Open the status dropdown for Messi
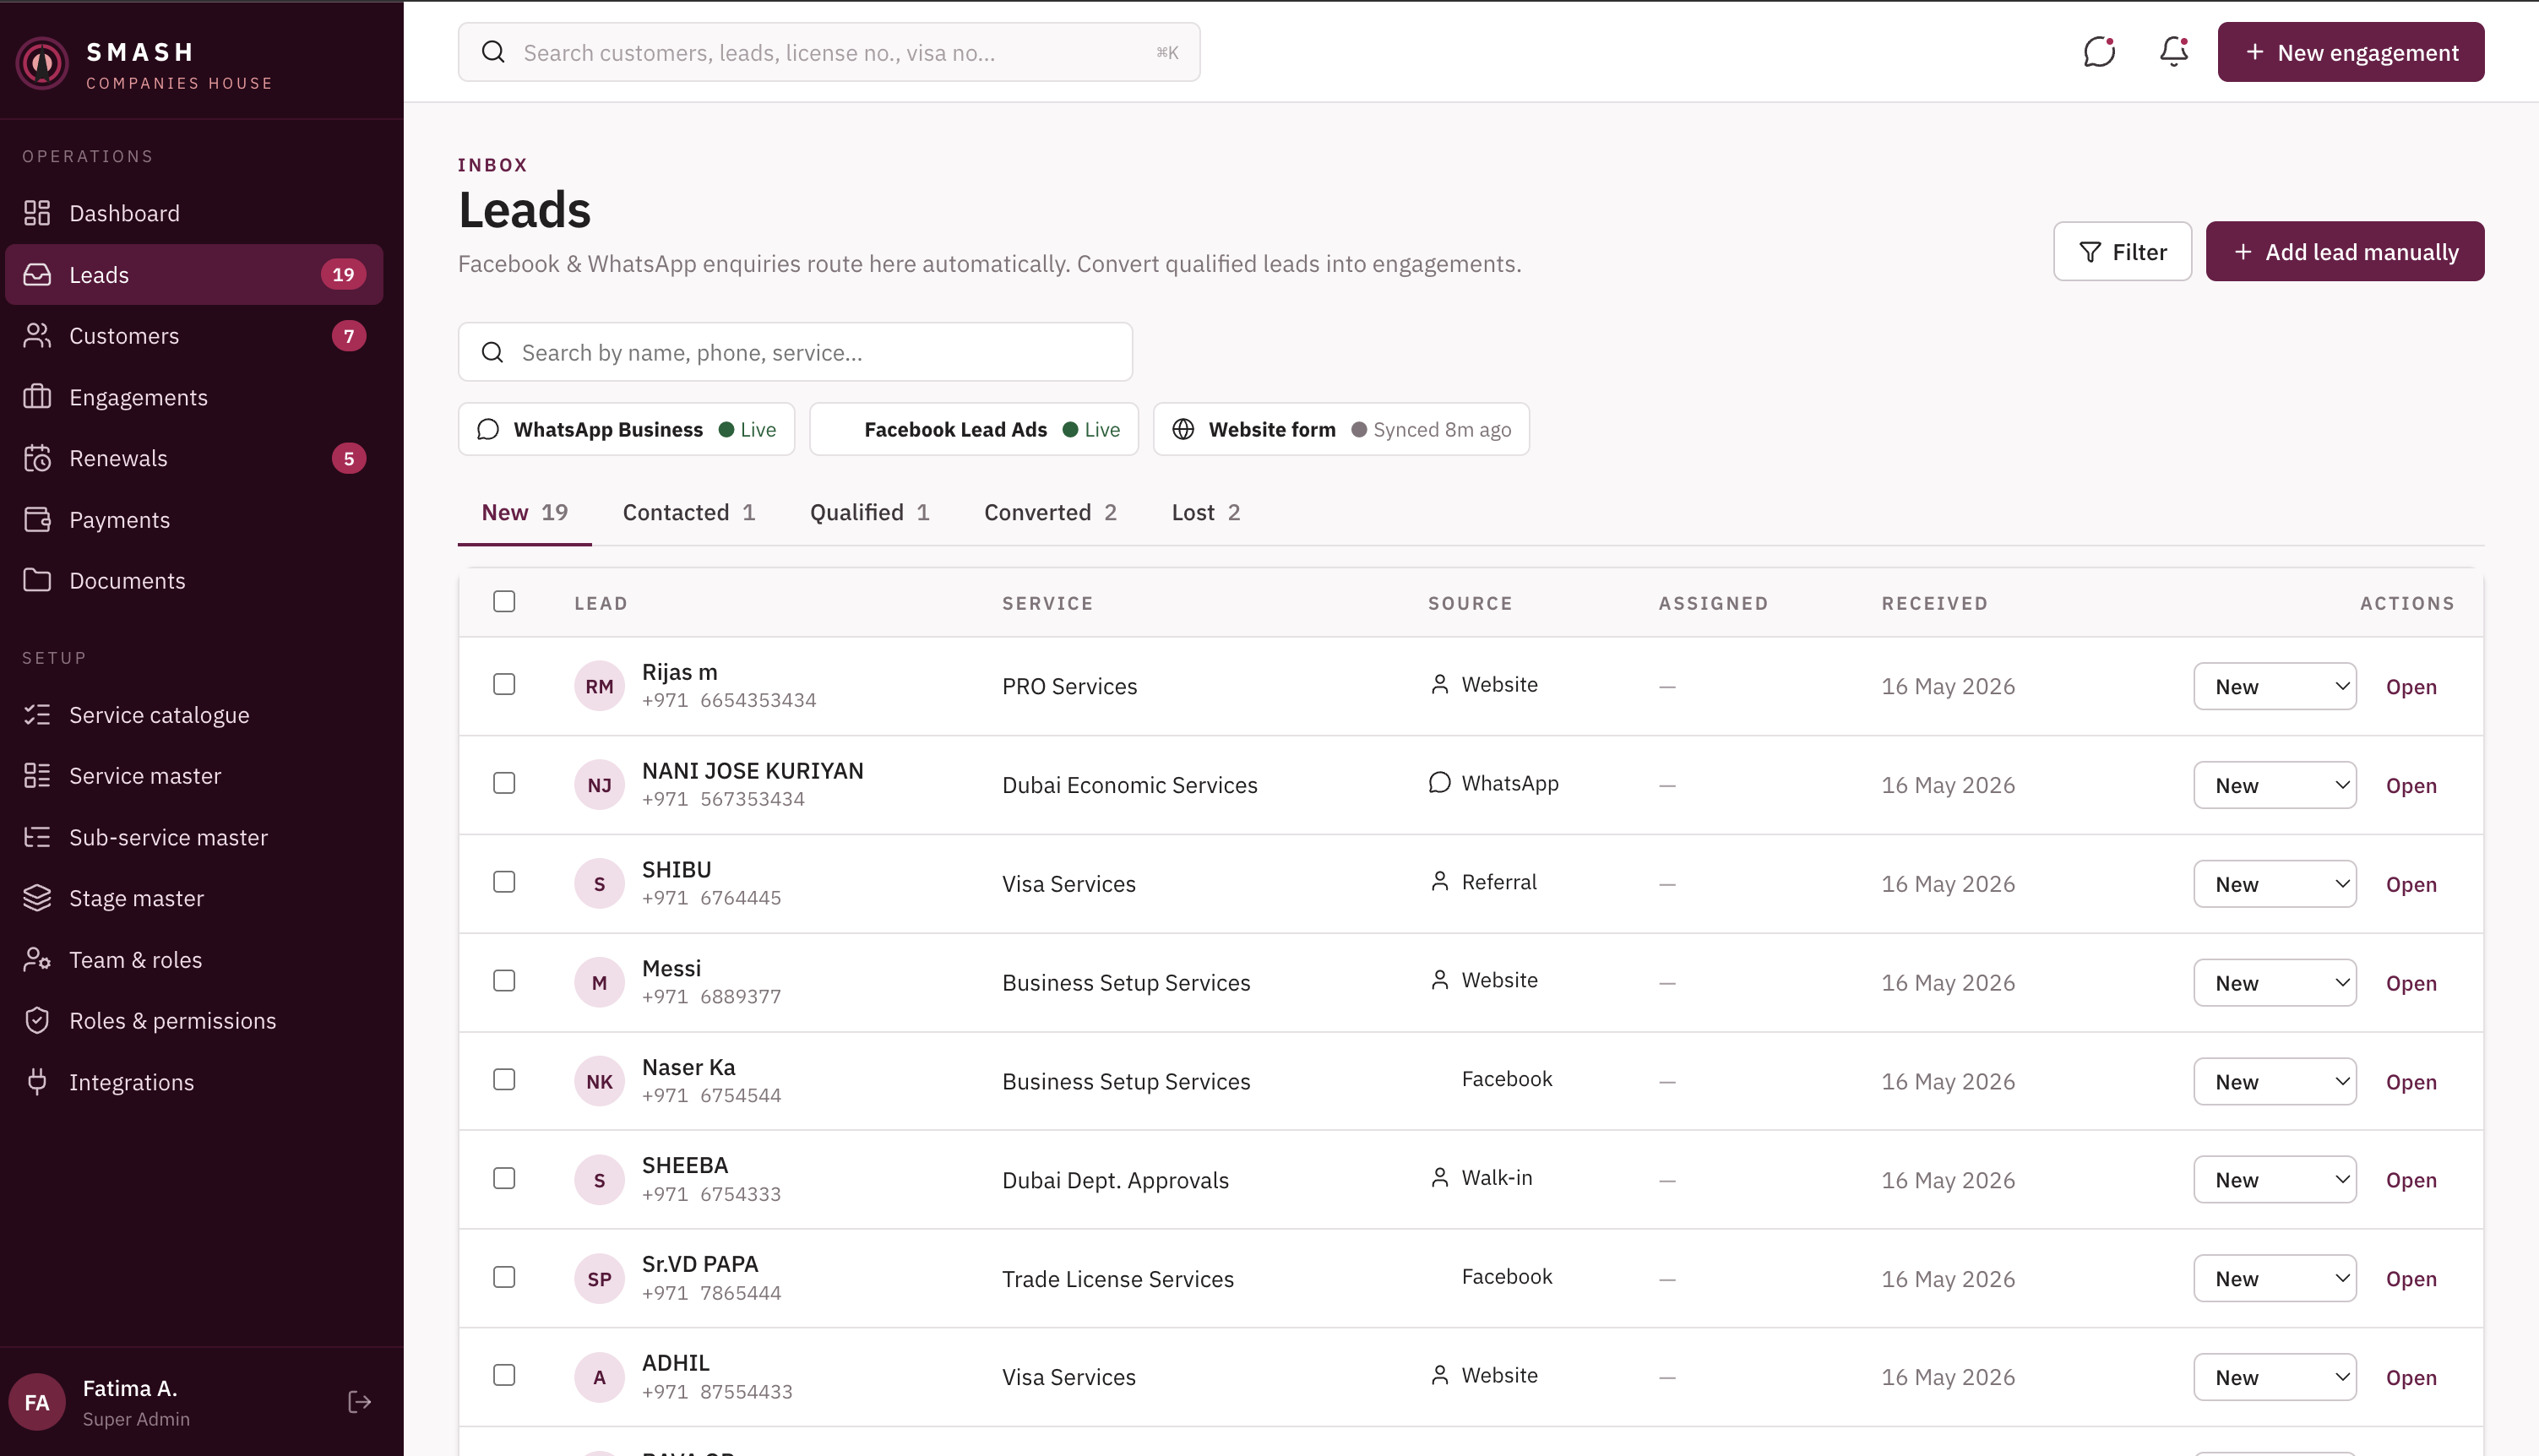The height and width of the screenshot is (1456, 2539). [2275, 983]
